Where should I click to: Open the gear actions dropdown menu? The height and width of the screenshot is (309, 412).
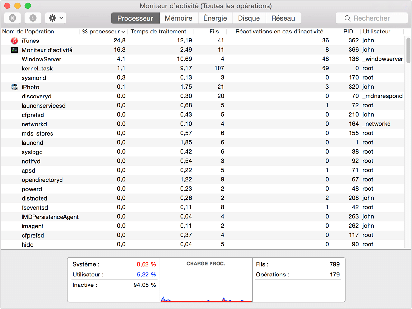click(56, 18)
